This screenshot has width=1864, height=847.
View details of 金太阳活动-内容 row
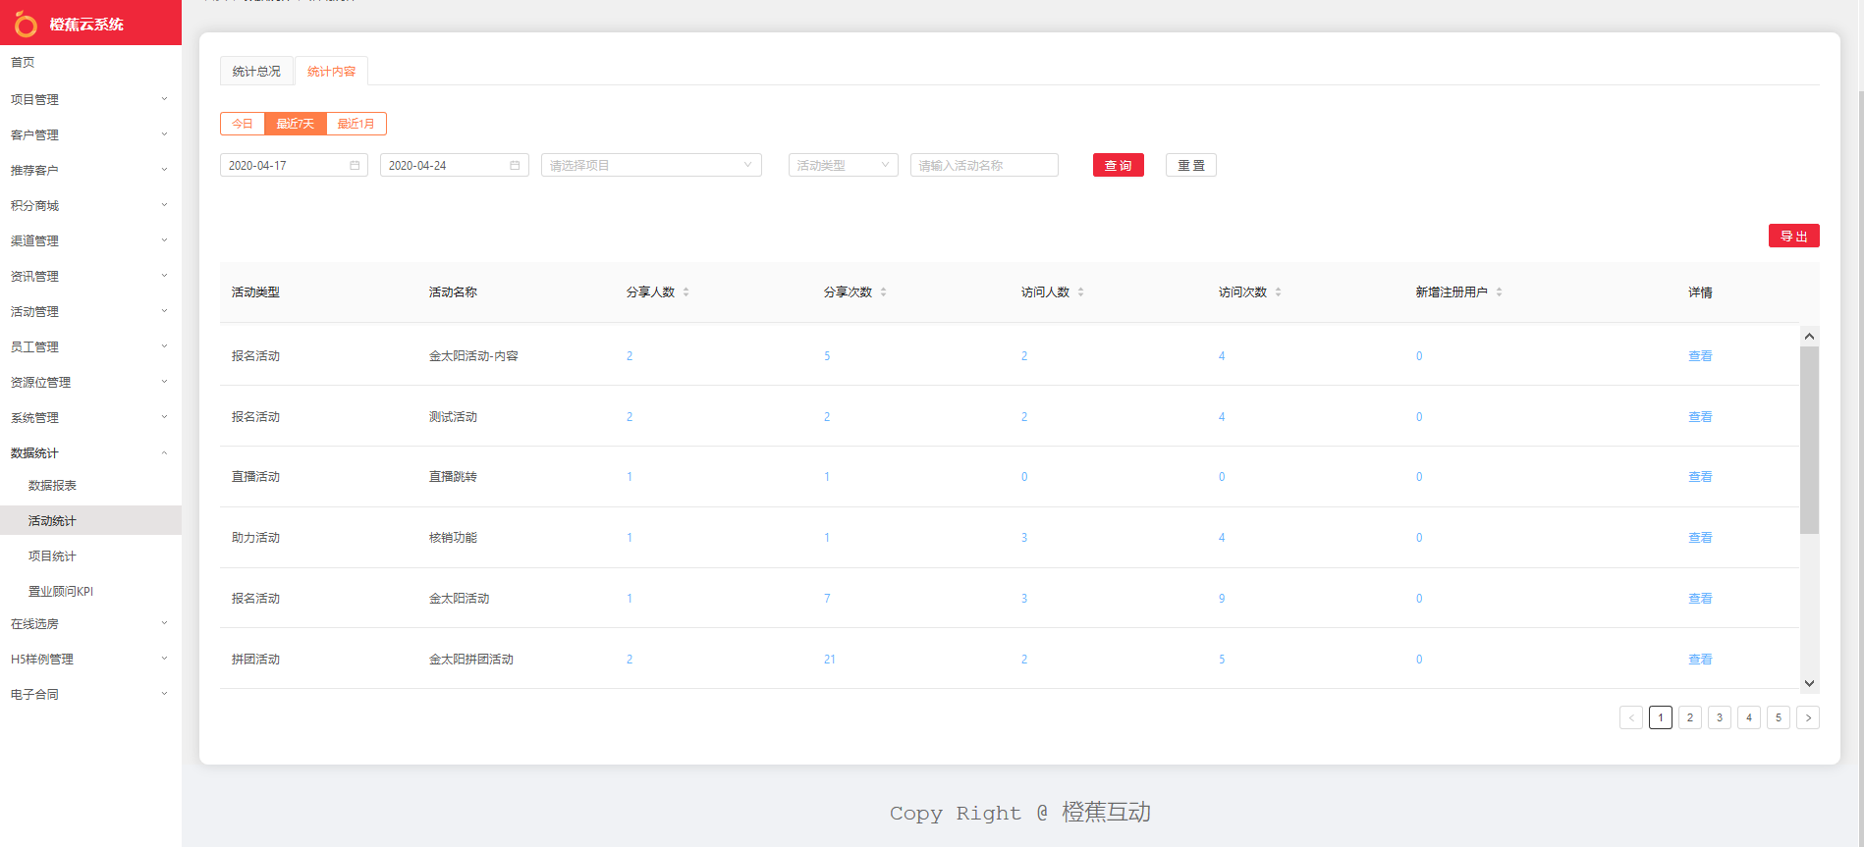(x=1700, y=355)
